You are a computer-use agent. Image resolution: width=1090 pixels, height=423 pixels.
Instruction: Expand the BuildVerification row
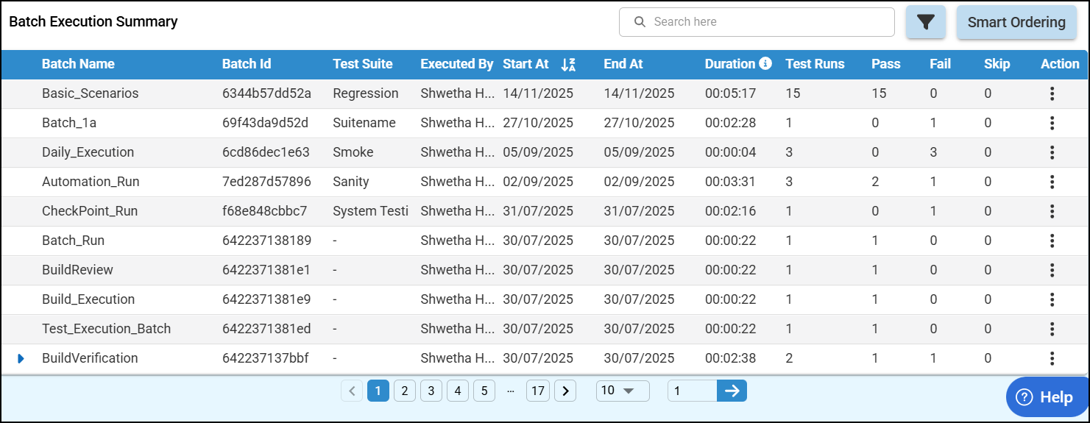[21, 358]
